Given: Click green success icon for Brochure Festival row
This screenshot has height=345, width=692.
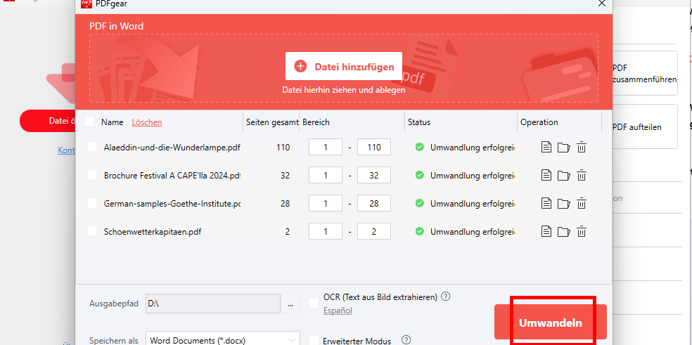Looking at the screenshot, I should 420,175.
